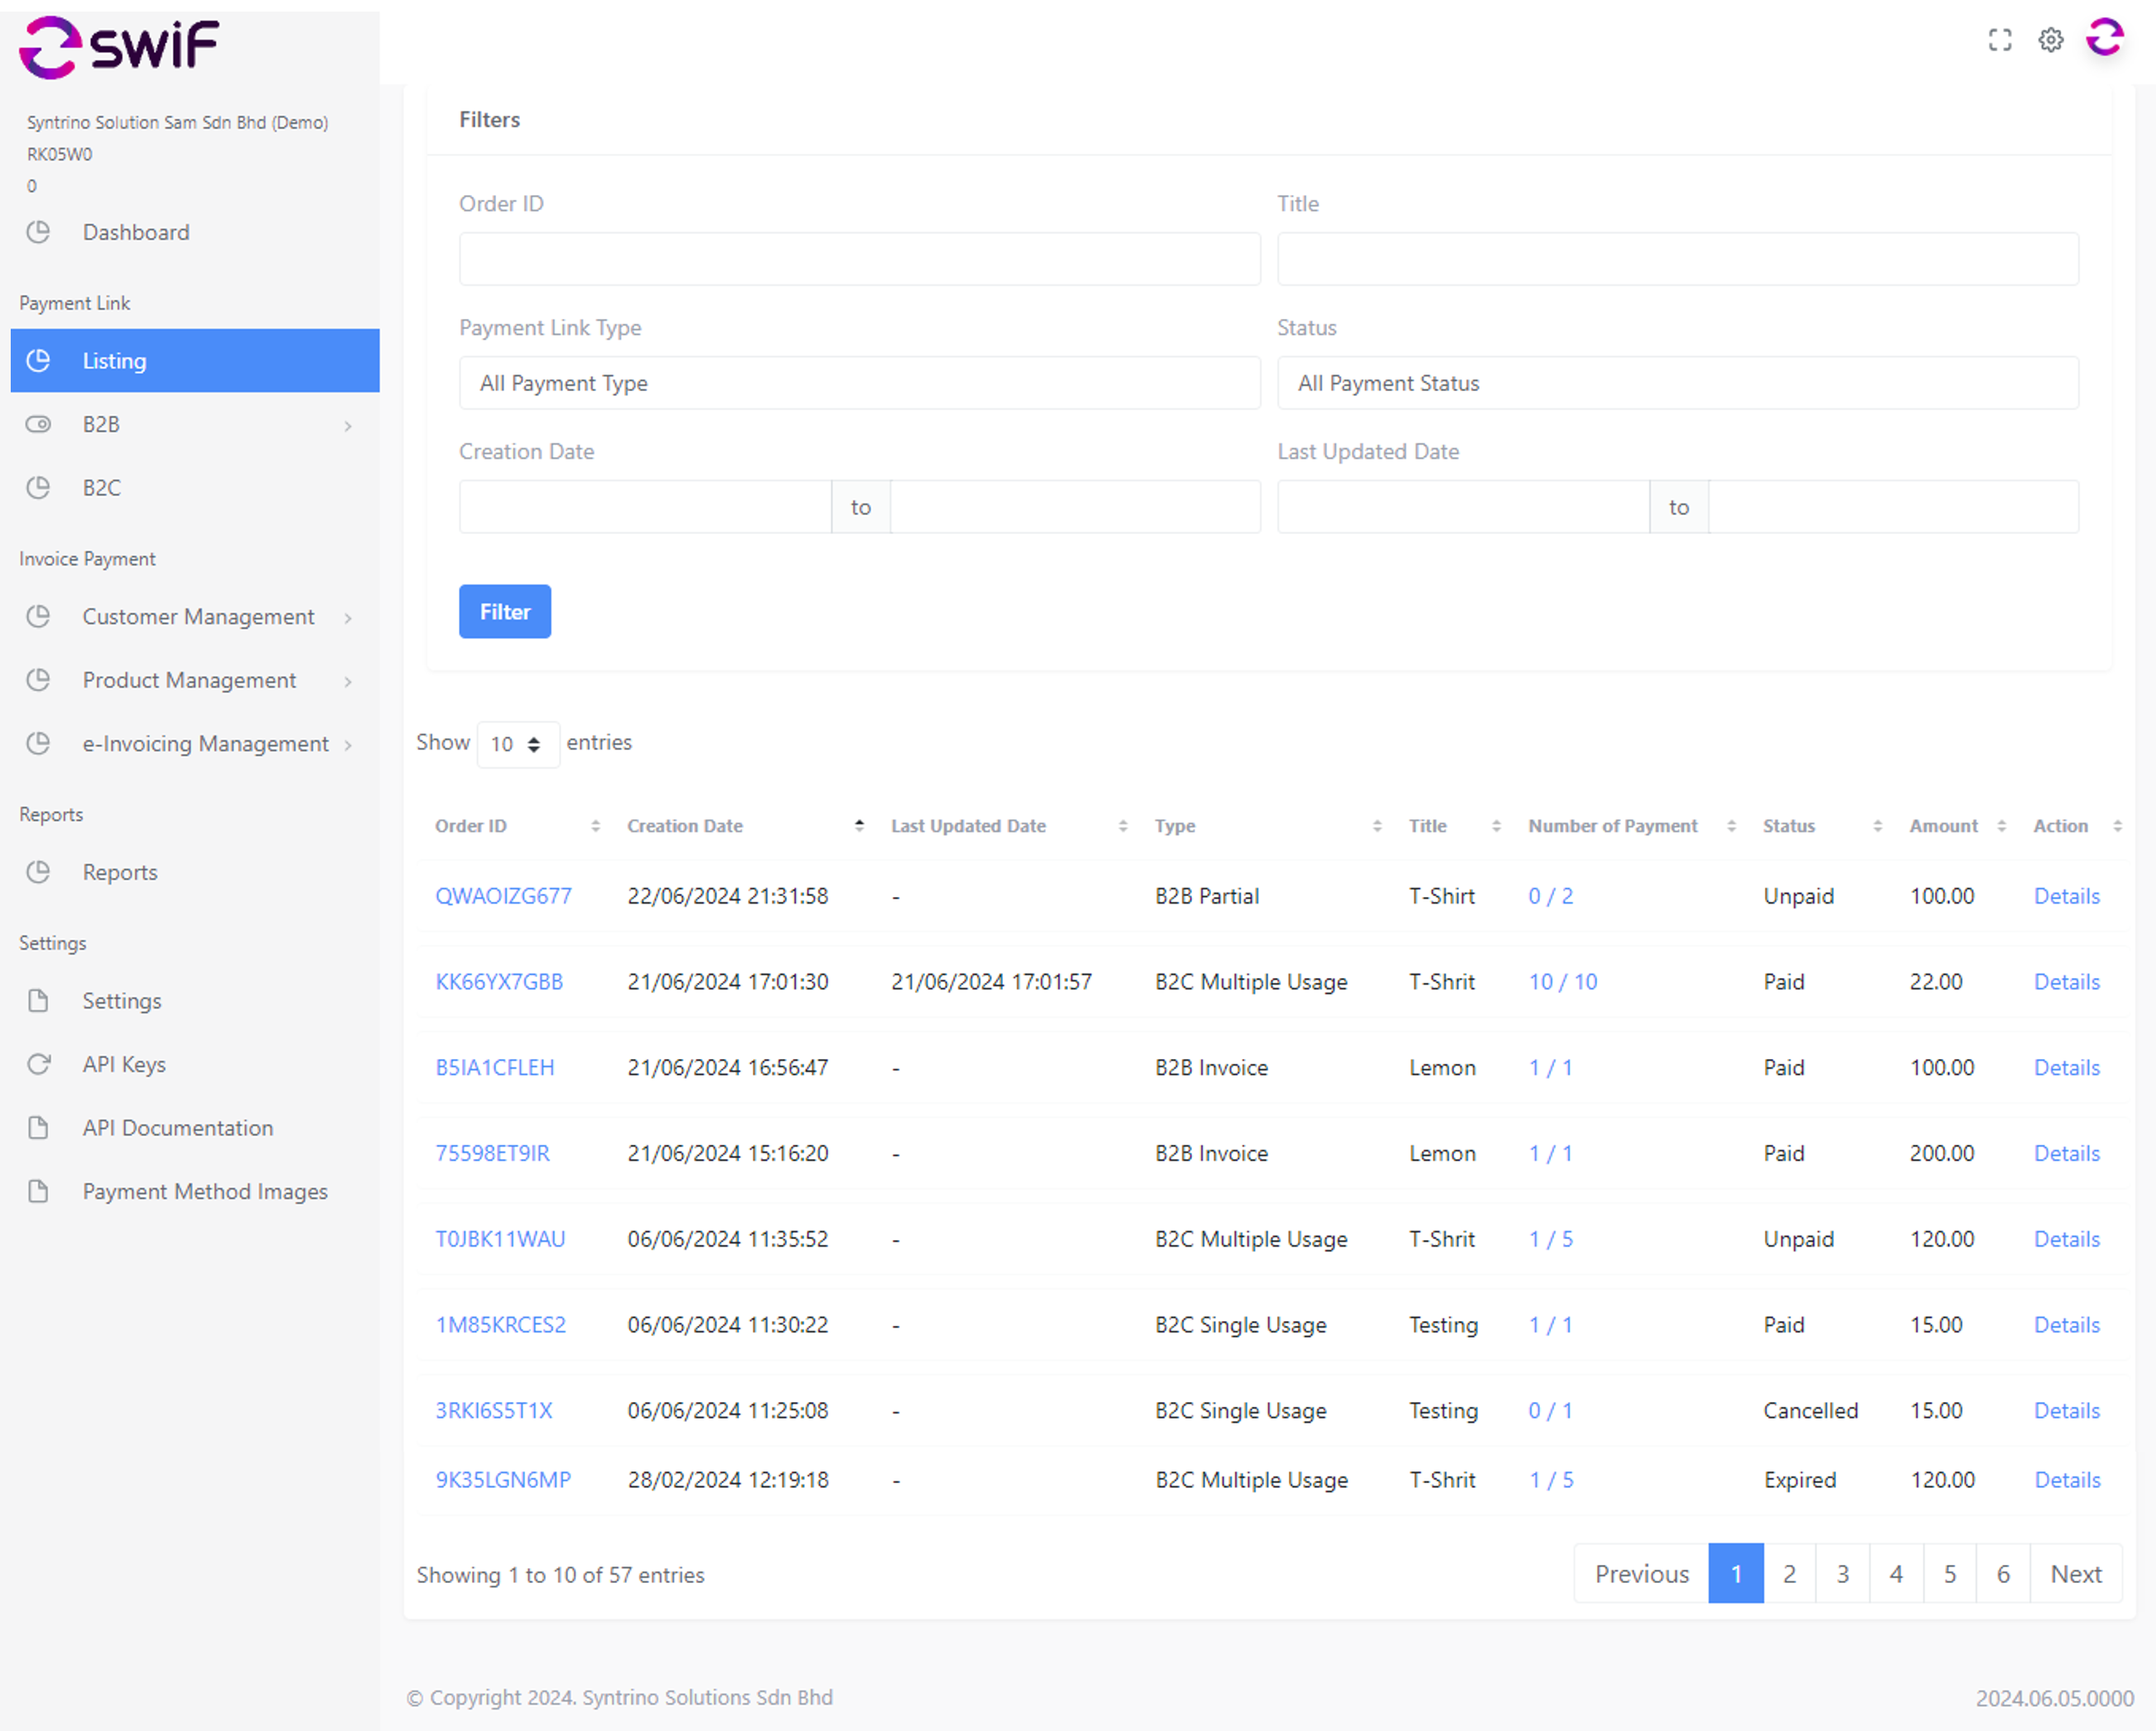View Details for order KK66YX7GBB
This screenshot has height=1731, width=2156.
(x=2066, y=982)
